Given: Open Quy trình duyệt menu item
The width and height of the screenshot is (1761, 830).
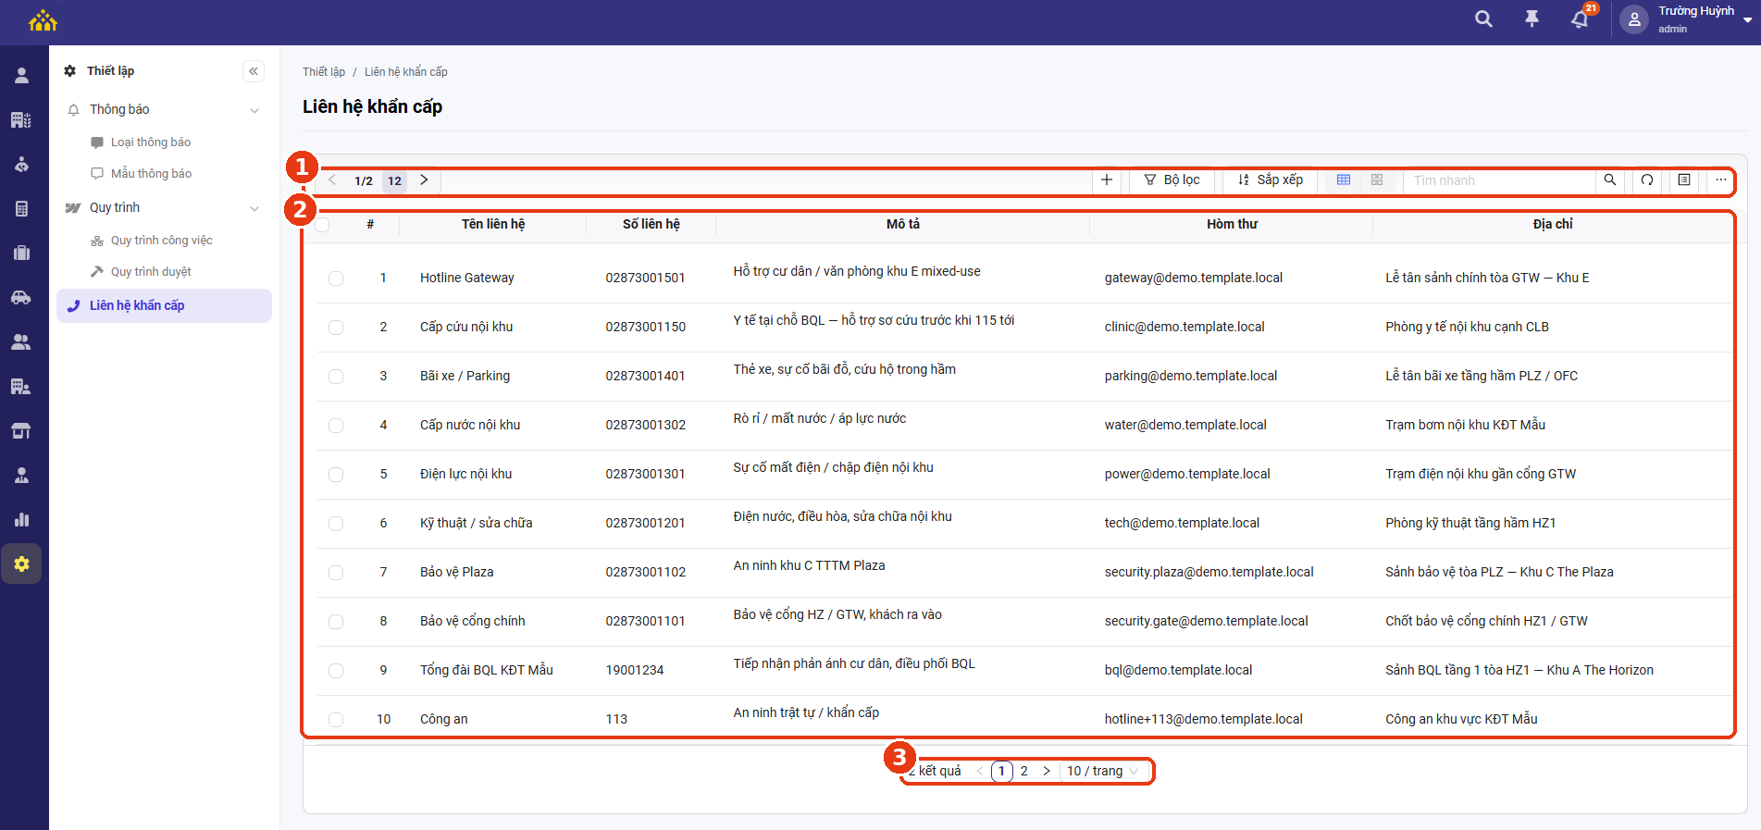Looking at the screenshot, I should (x=151, y=272).
